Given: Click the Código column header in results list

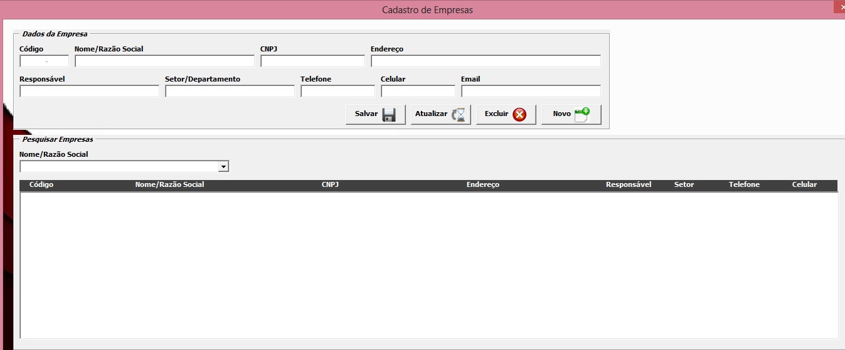Looking at the screenshot, I should (x=41, y=185).
